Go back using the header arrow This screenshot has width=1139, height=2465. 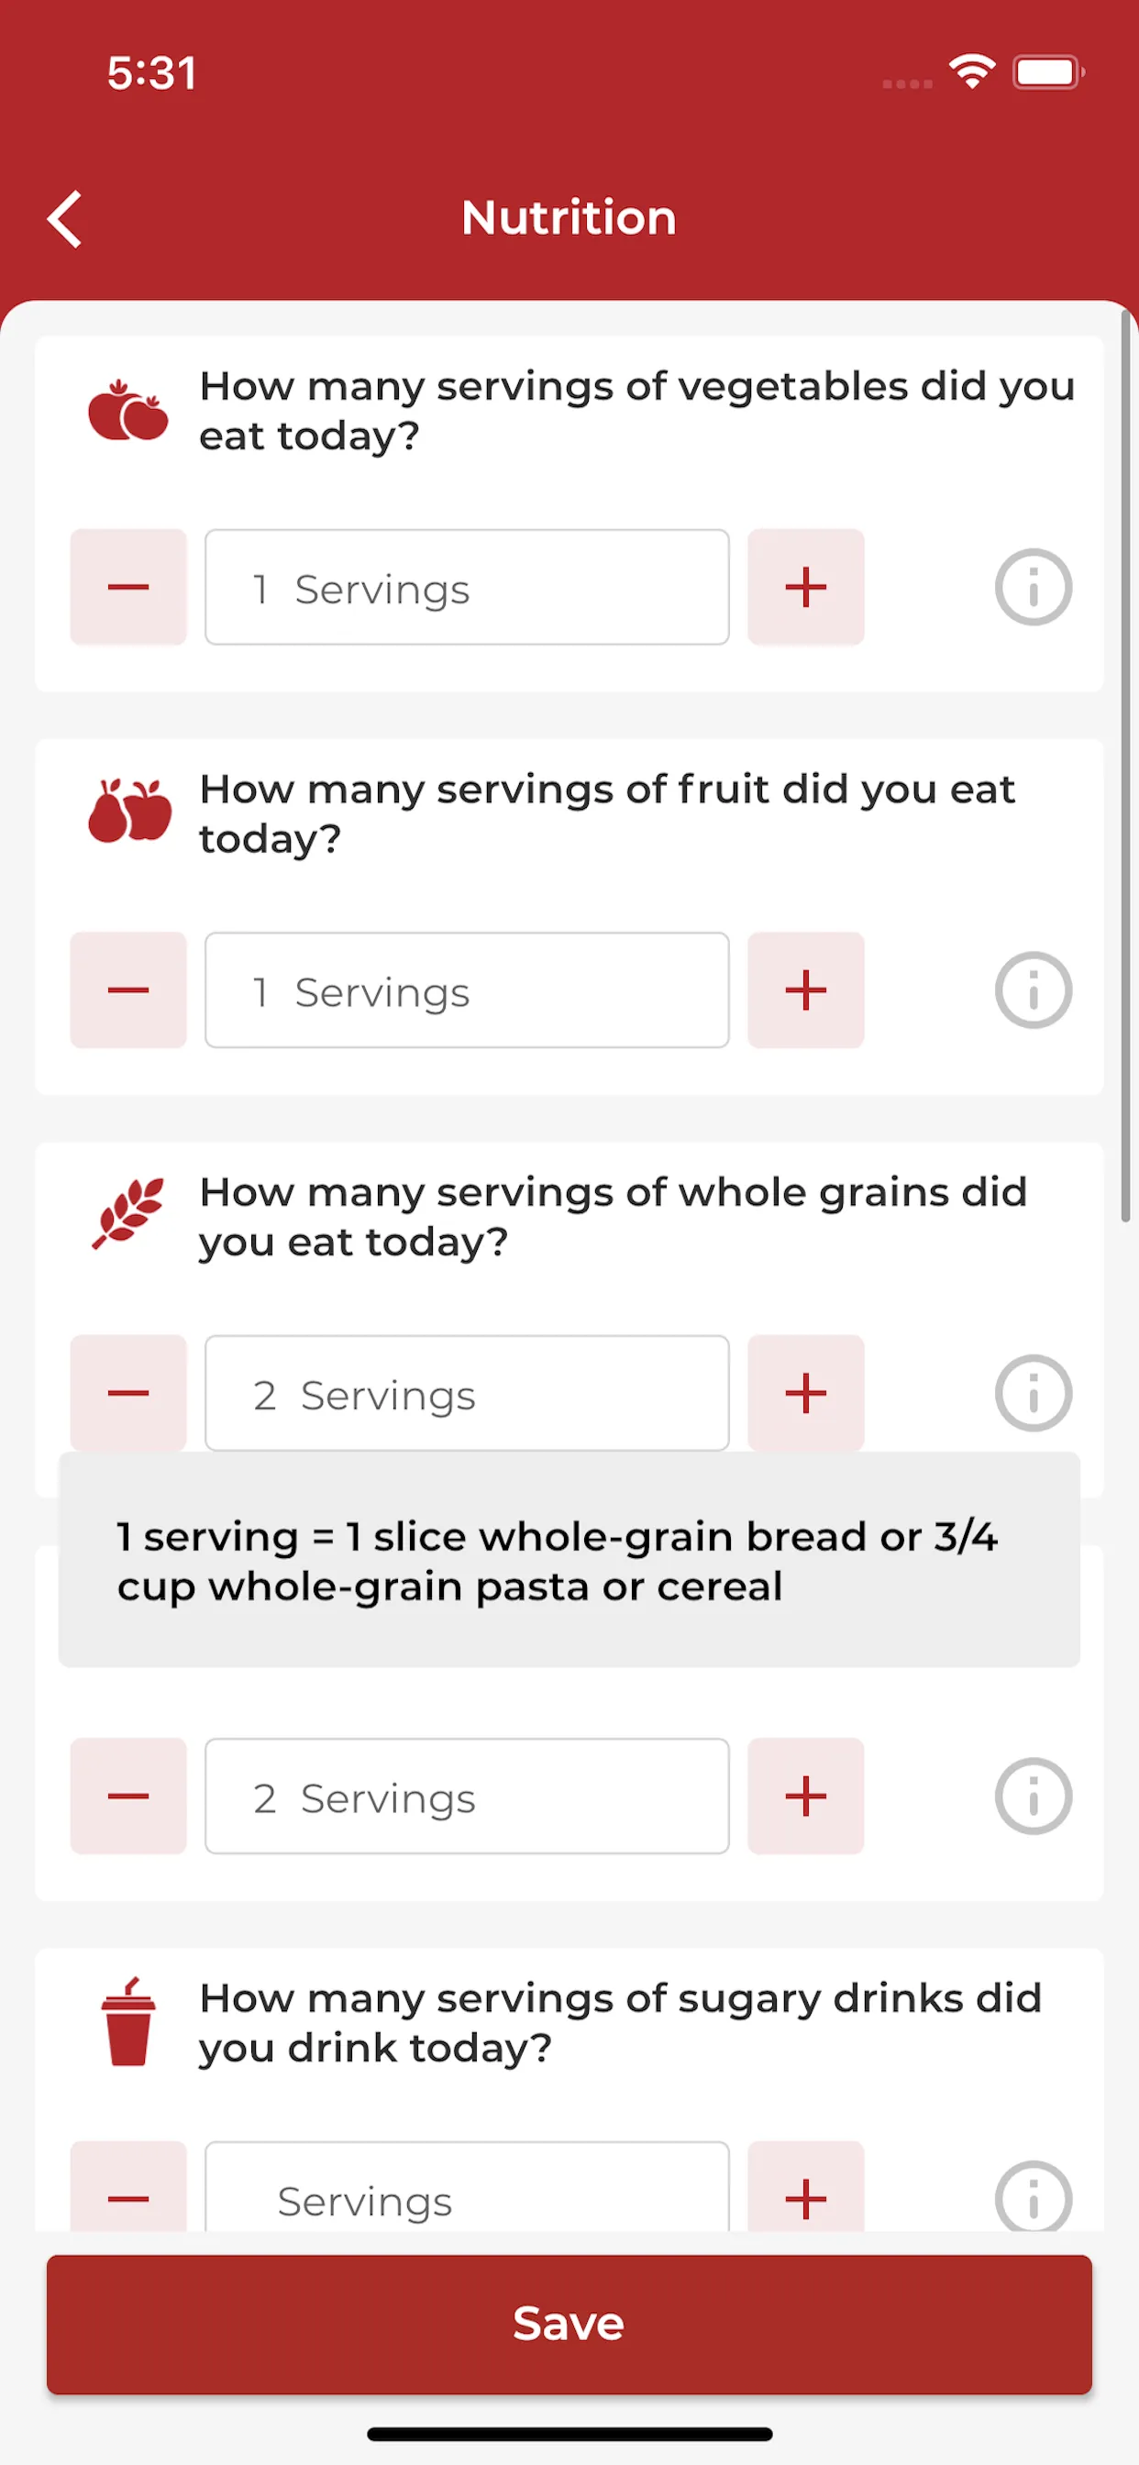65,219
